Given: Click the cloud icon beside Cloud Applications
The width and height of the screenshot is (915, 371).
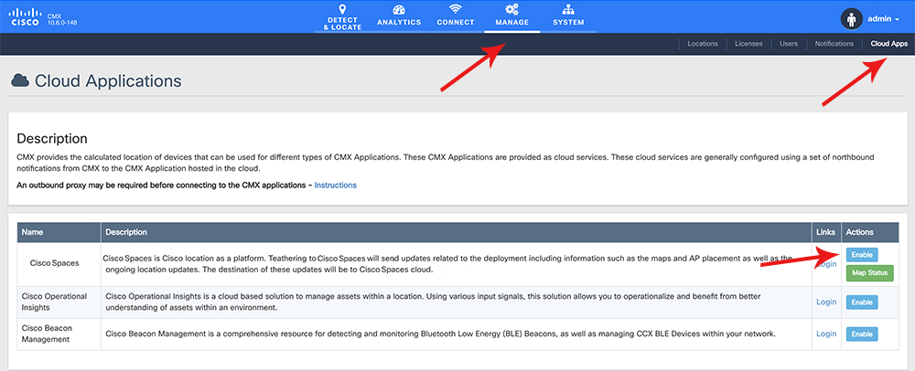Looking at the screenshot, I should click(20, 81).
